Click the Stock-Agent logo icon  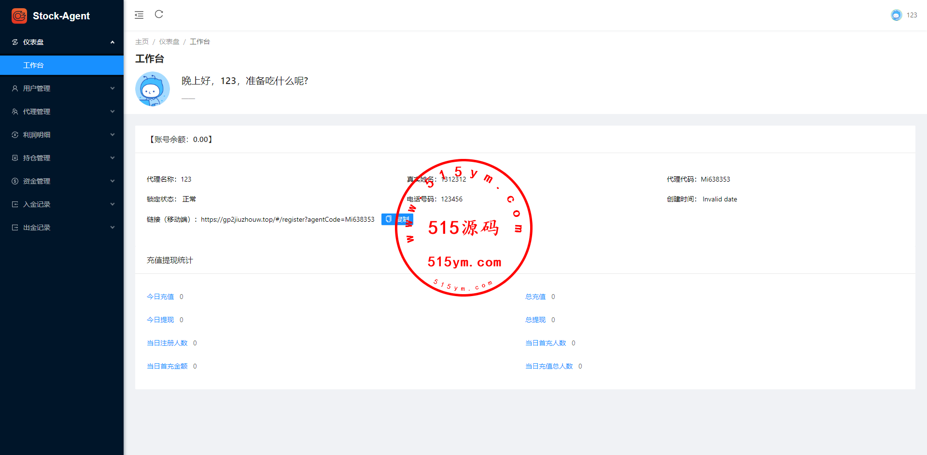point(19,16)
